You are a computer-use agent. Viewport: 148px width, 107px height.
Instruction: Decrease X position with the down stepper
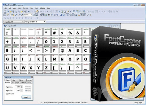(21, 87)
